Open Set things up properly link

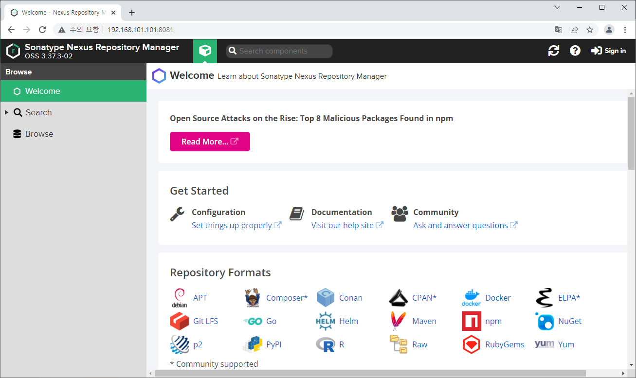(236, 225)
